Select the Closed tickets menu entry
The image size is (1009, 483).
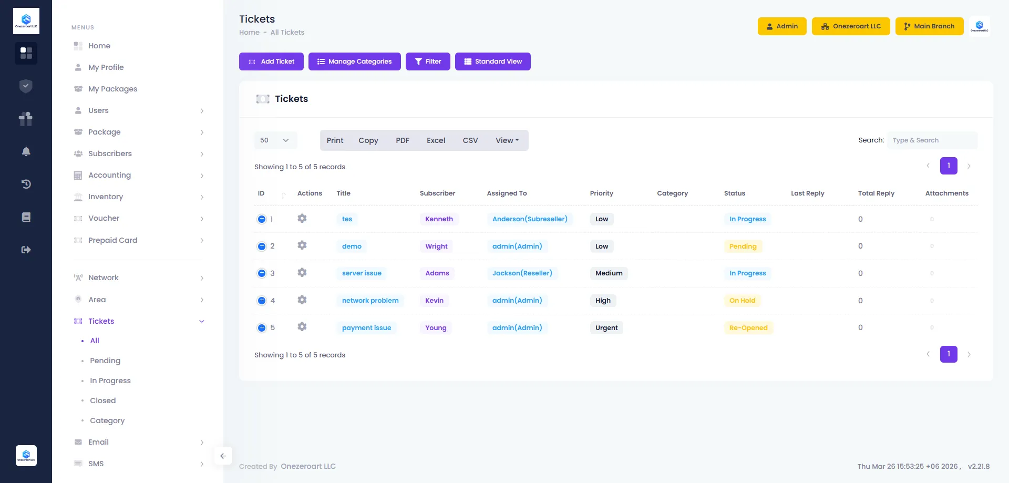point(102,400)
